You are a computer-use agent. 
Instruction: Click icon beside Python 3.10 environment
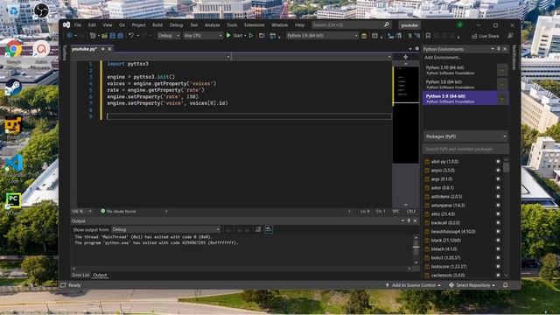pyautogui.click(x=501, y=70)
